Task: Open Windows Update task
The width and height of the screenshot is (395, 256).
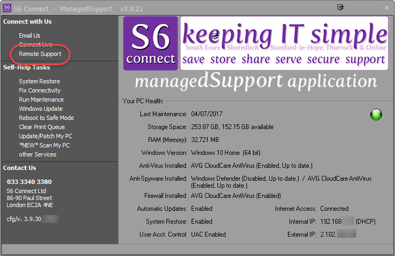Action: (41, 109)
